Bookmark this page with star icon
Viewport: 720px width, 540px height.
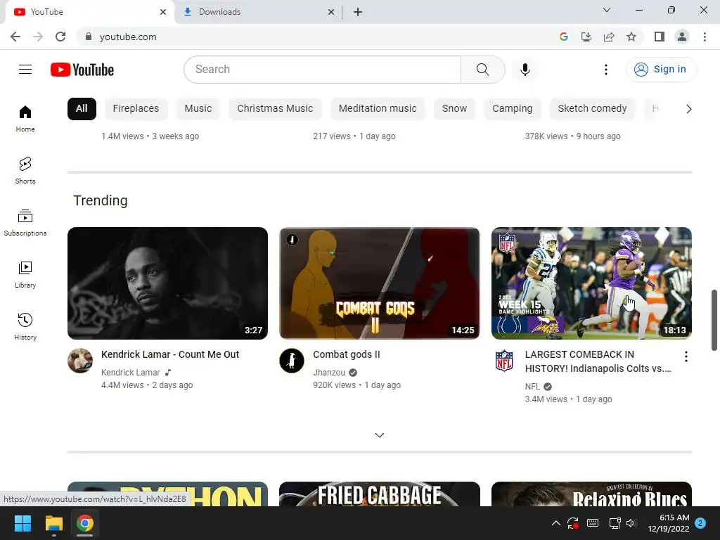tap(631, 37)
